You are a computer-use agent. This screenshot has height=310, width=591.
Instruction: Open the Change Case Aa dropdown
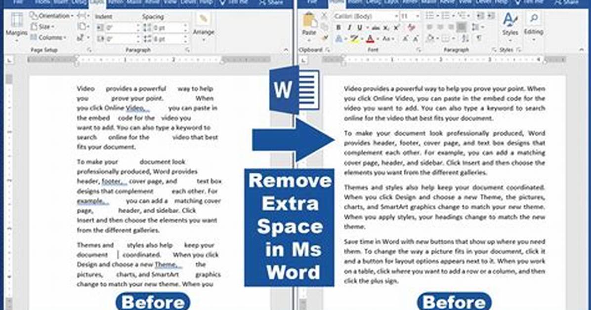tap(387, 39)
